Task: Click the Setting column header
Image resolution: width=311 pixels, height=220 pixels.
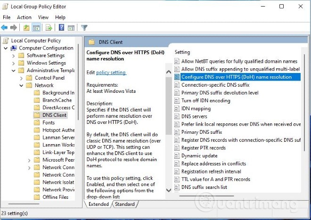Action: pyautogui.click(x=183, y=52)
